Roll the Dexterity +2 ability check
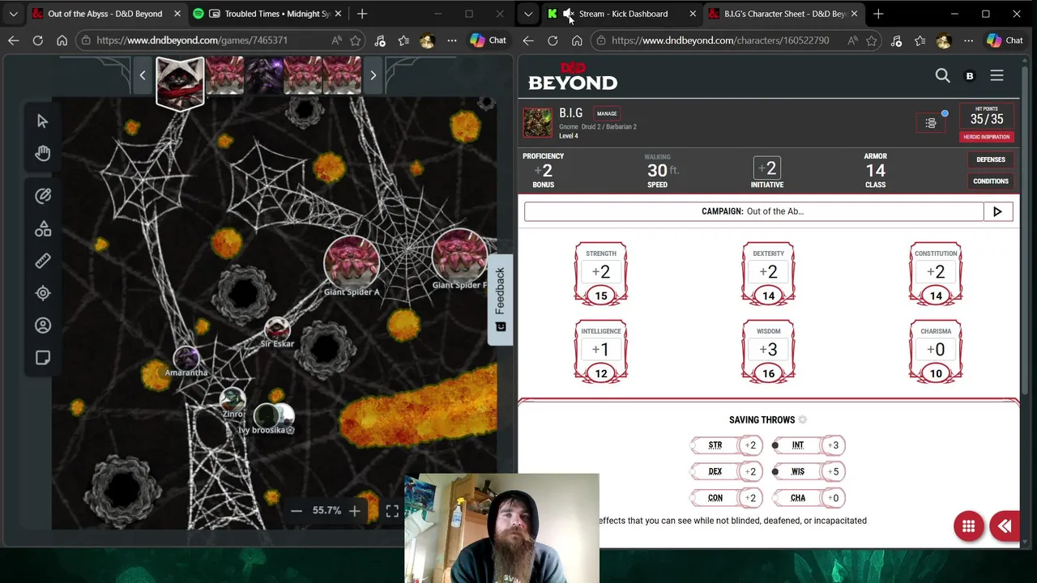Screen dimensions: 1037x583 tap(768, 272)
